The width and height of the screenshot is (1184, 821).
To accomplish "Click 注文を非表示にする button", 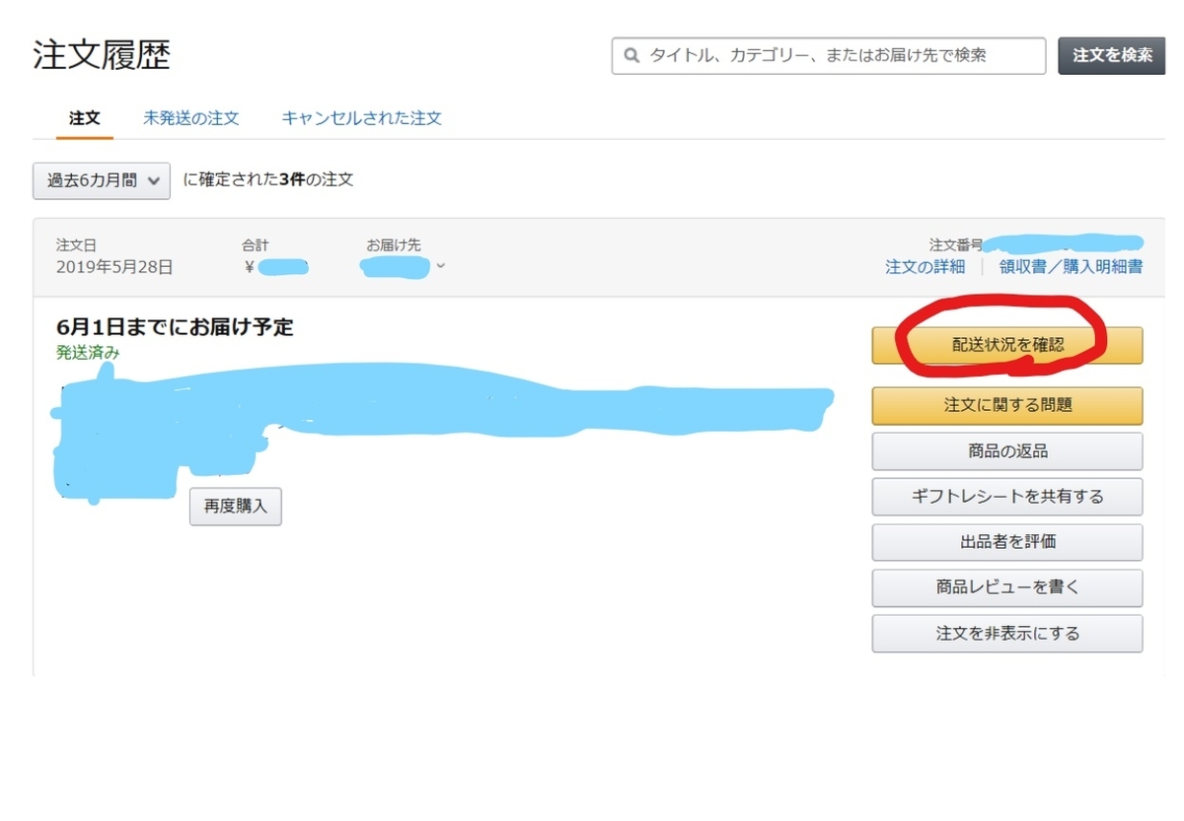I will pyautogui.click(x=1007, y=634).
